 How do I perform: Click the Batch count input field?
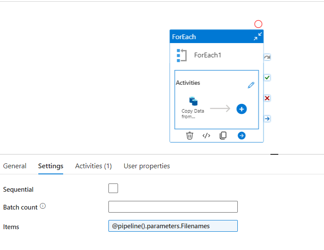tap(173, 207)
